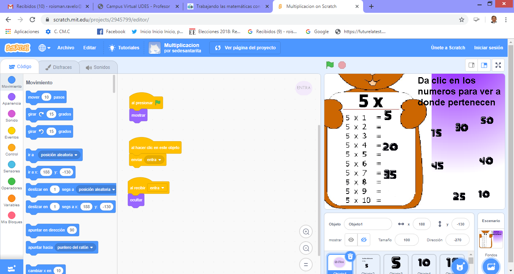Expand the 'posición aleatoria' dropdown in 'ir a'
The width and height of the screenshot is (514, 274).
coord(59,155)
